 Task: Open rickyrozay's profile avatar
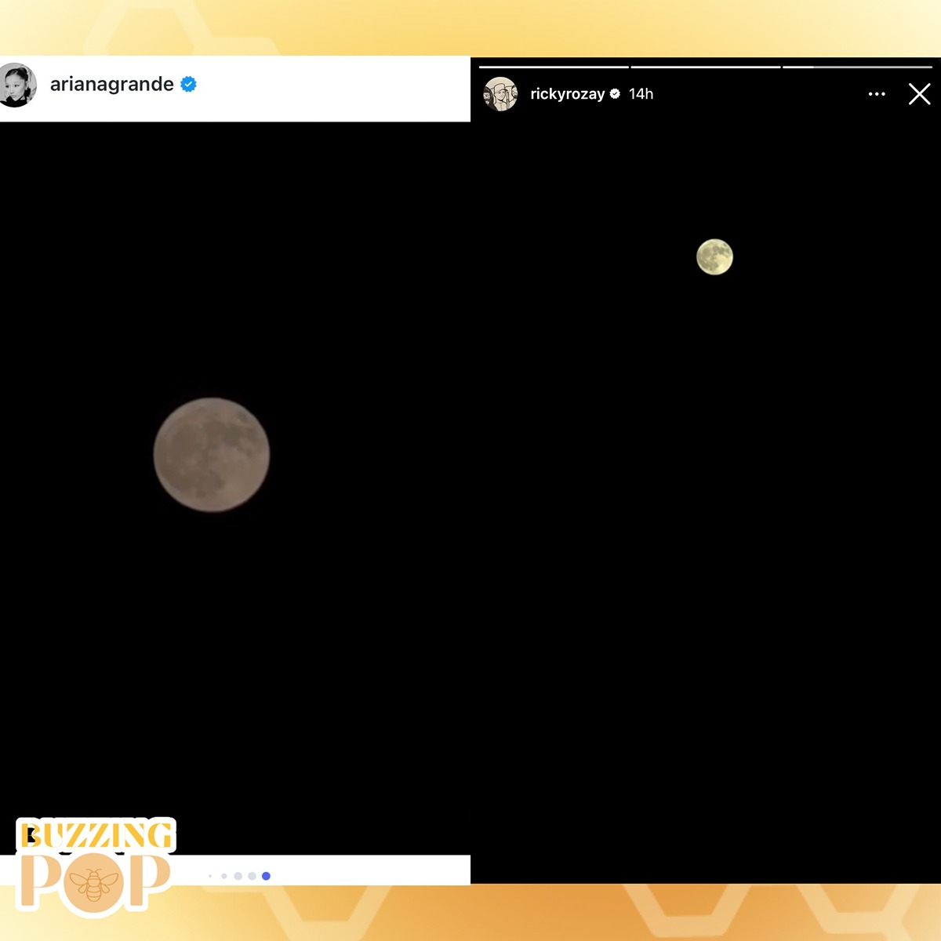click(500, 94)
